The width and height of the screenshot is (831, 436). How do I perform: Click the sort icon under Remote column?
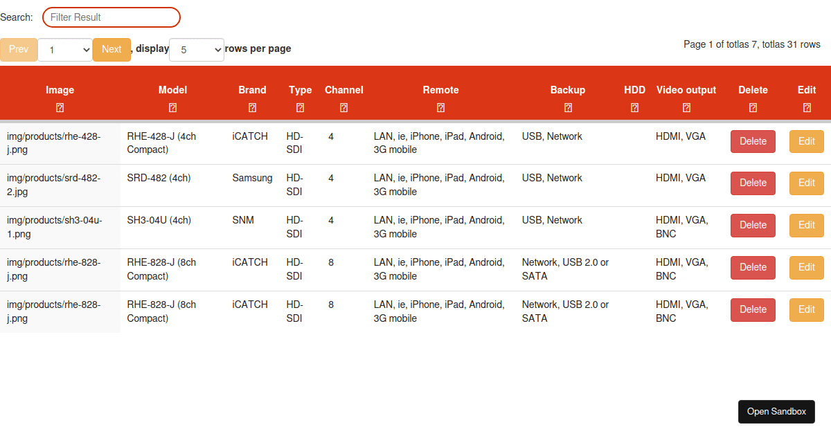click(440, 108)
